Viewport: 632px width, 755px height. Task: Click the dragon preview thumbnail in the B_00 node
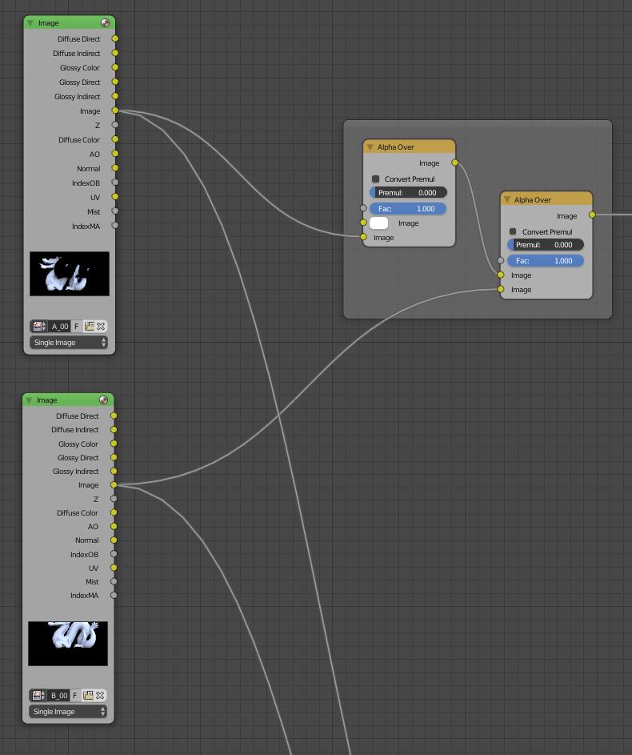tap(68, 643)
